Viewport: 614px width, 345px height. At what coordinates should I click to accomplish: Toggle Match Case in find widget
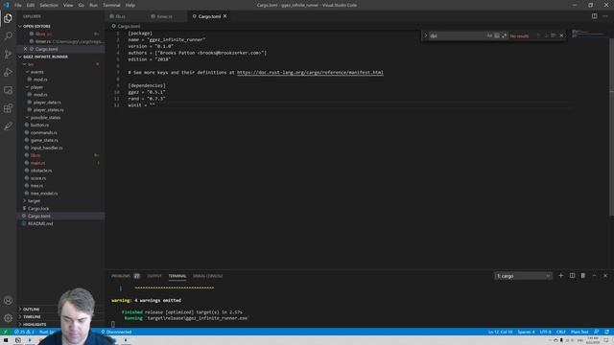click(489, 35)
